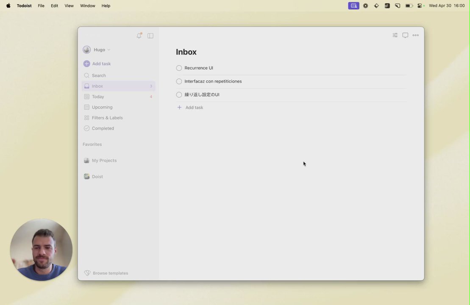Click inline Add task below task list
This screenshot has height=305, width=470.
(x=194, y=107)
